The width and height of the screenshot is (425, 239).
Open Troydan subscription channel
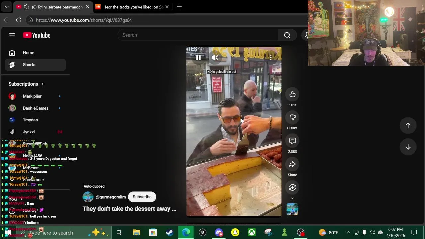click(36, 120)
